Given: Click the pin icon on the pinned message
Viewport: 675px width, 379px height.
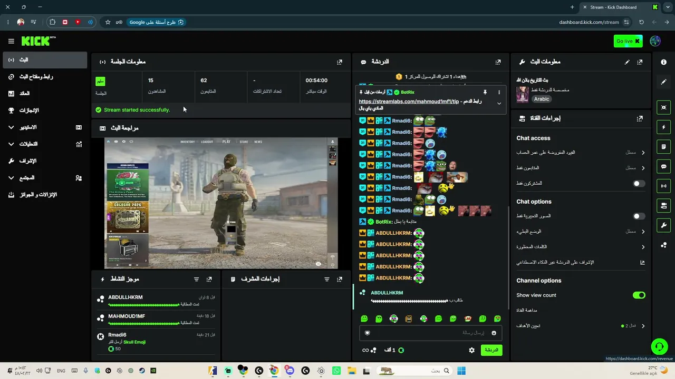Looking at the screenshot, I should point(485,92).
